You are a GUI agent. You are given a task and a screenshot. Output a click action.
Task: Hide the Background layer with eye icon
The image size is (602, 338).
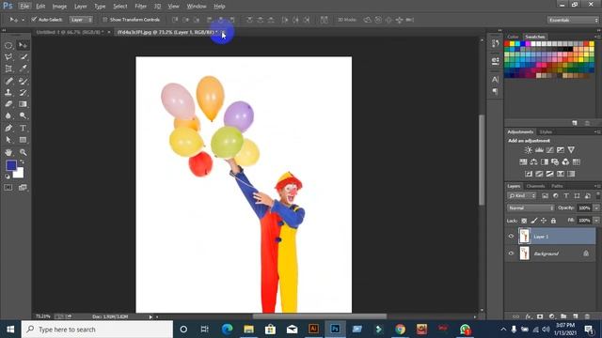(x=511, y=253)
